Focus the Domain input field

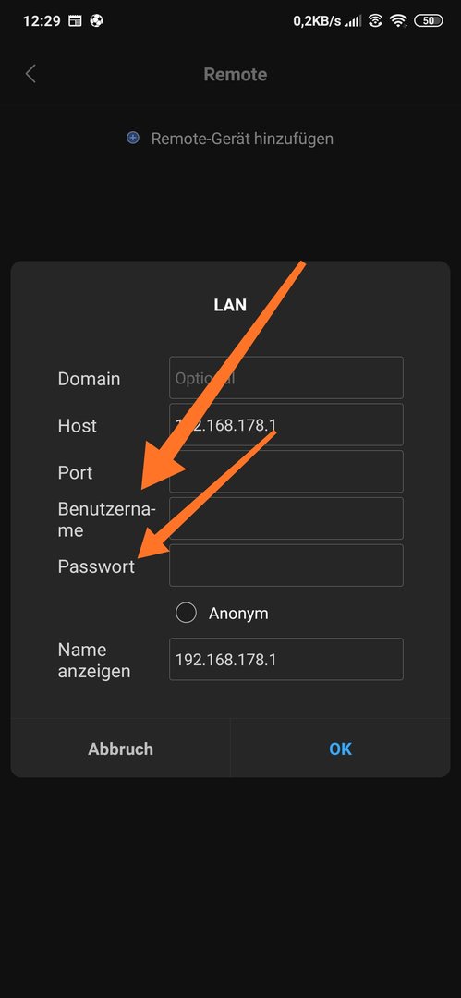(x=285, y=378)
